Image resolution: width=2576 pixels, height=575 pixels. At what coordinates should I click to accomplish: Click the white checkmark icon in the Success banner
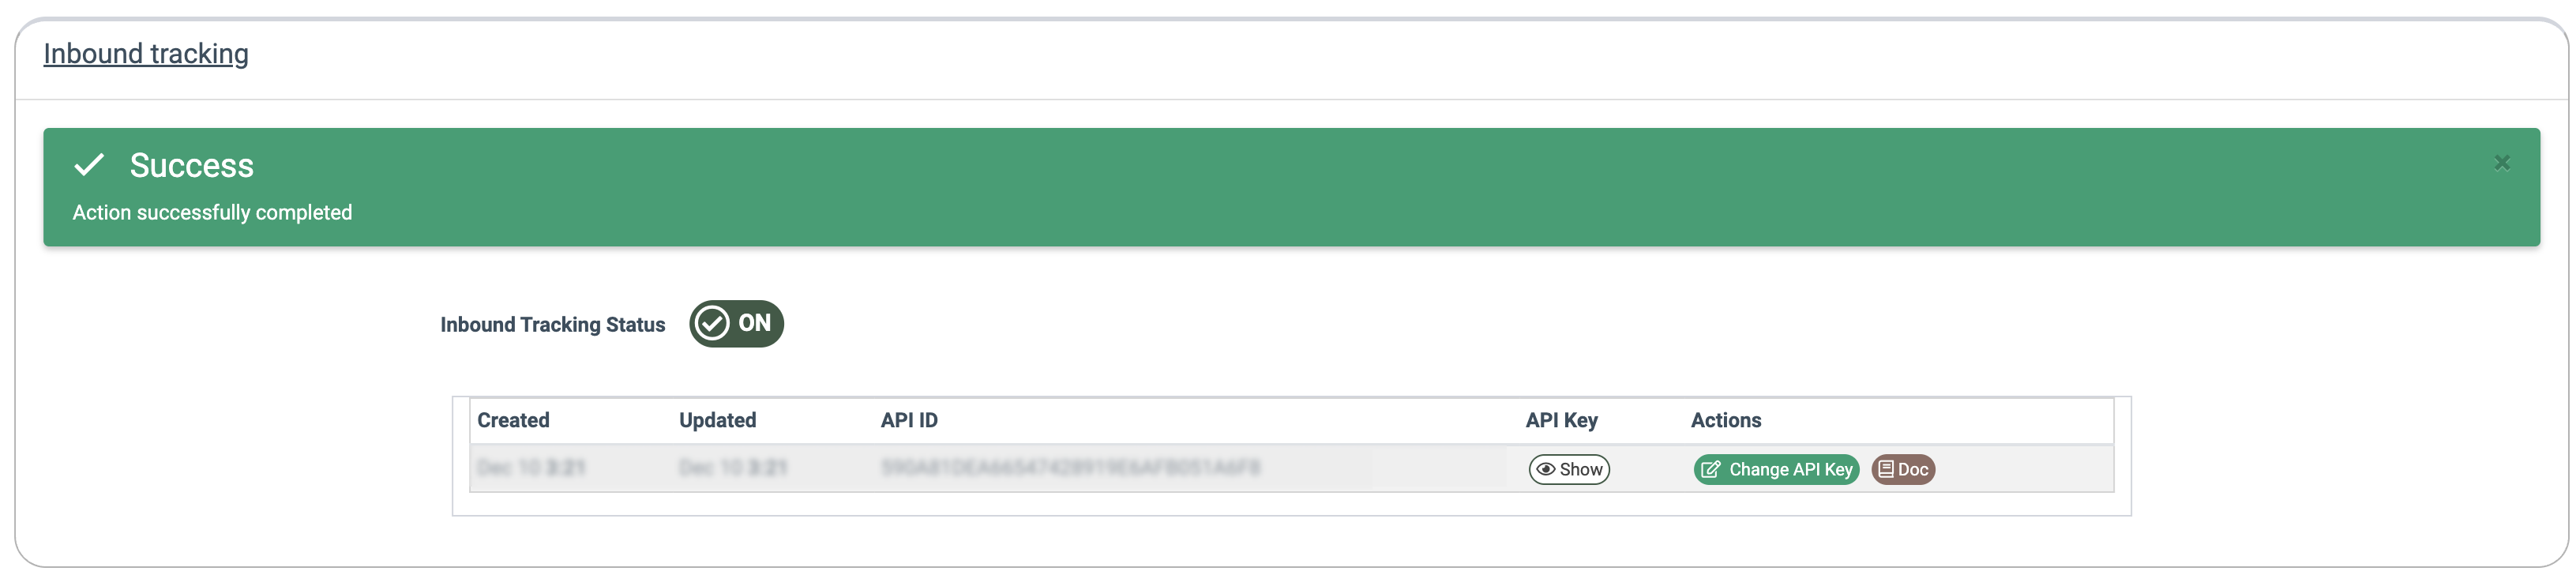click(89, 164)
